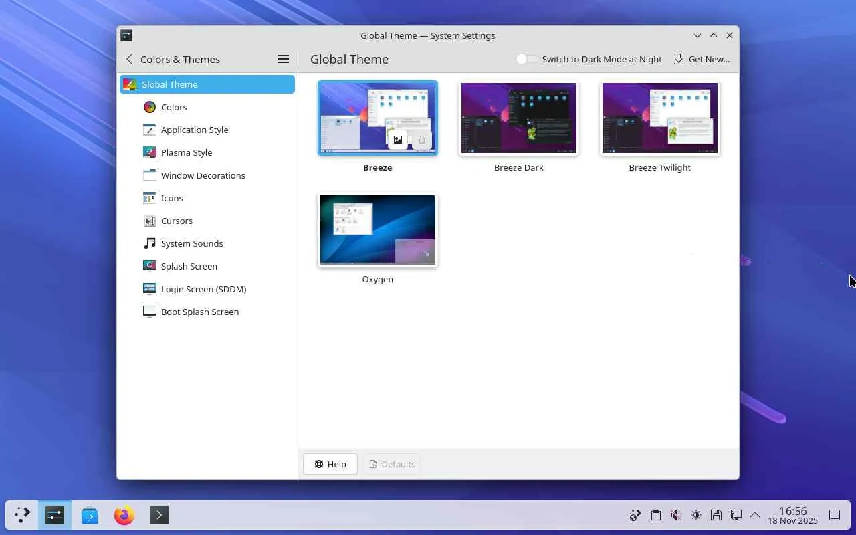Screen dimensions: 856x535
Task: Go to Window Decorations settings
Action: click(x=207, y=175)
